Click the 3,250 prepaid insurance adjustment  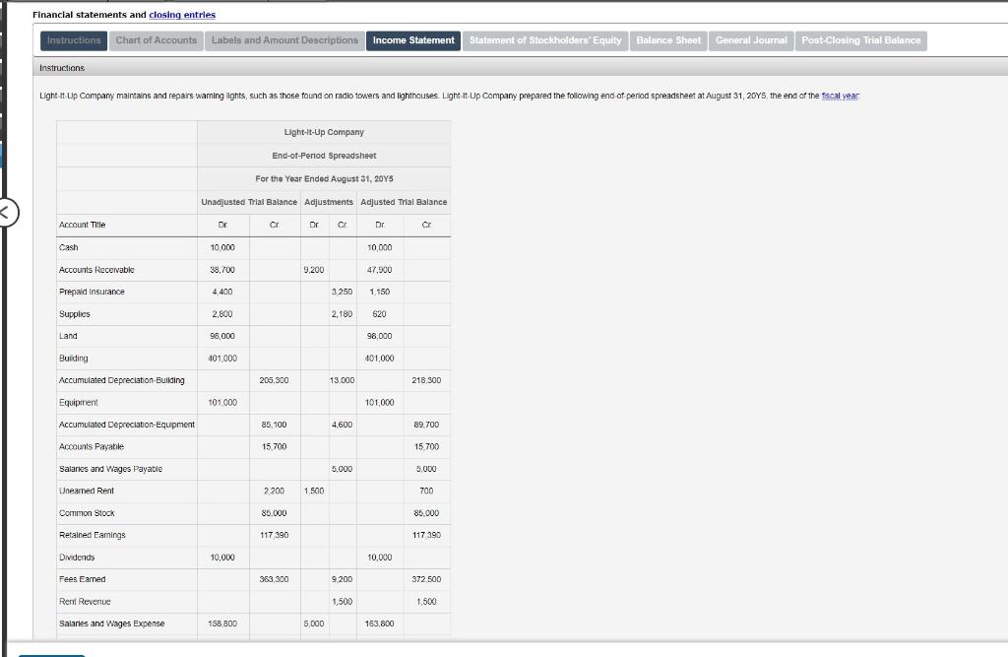[x=342, y=293]
